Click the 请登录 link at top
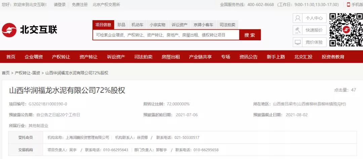Screen dimensions: 363x159 (x=59, y=5)
